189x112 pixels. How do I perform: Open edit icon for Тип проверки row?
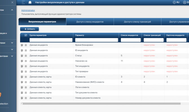(x=22, y=72)
